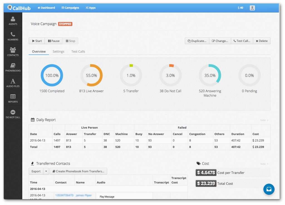285x205 pixels.
Task: Select the Audio Files sidebar icon
Action: (13, 82)
